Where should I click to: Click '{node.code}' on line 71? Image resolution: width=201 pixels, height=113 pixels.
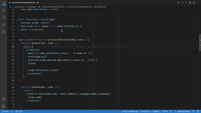[x=35, y=97]
